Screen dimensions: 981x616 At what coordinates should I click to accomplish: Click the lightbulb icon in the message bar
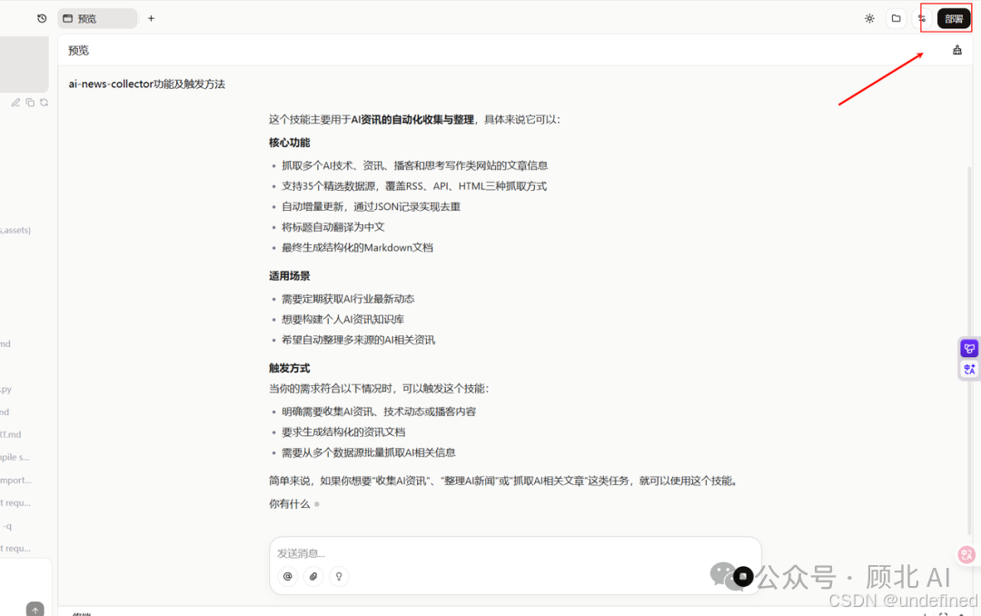point(338,576)
